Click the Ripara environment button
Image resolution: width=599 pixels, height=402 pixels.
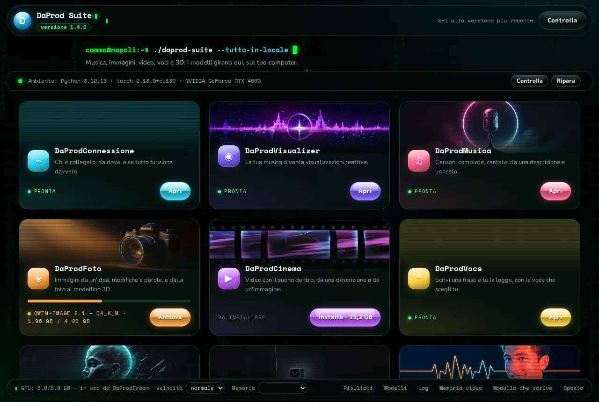(566, 81)
